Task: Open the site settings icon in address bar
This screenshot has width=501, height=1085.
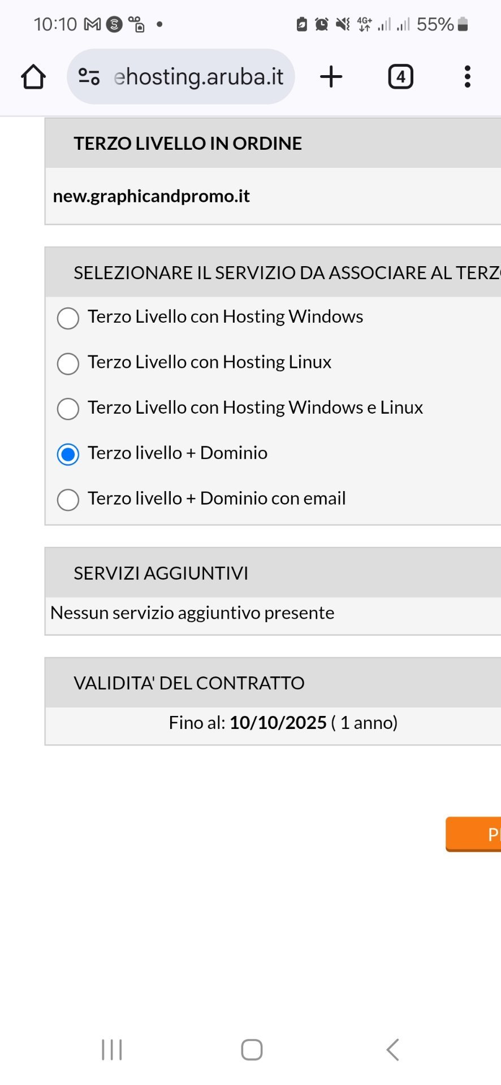Action: click(89, 77)
